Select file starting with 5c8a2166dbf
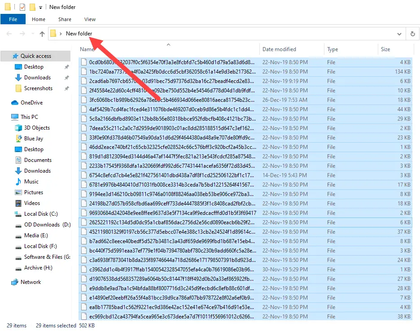Screen dimensions: 420x331 click(x=245, y=119)
